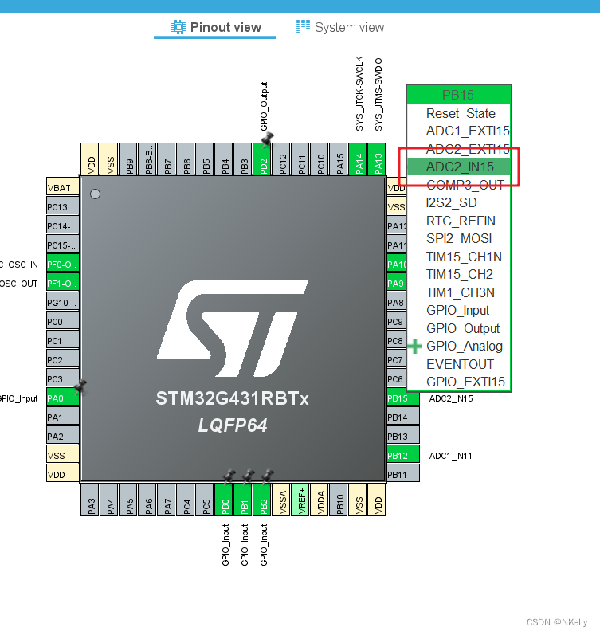
Task: Click pin PA15 on the top edge
Action: click(339, 159)
